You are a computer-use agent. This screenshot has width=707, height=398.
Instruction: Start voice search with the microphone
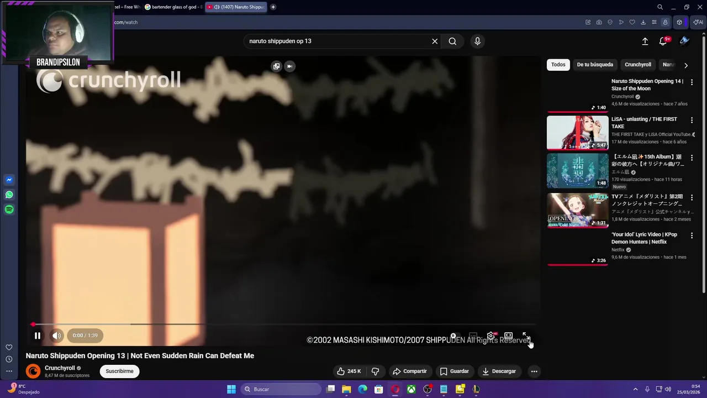(477, 41)
